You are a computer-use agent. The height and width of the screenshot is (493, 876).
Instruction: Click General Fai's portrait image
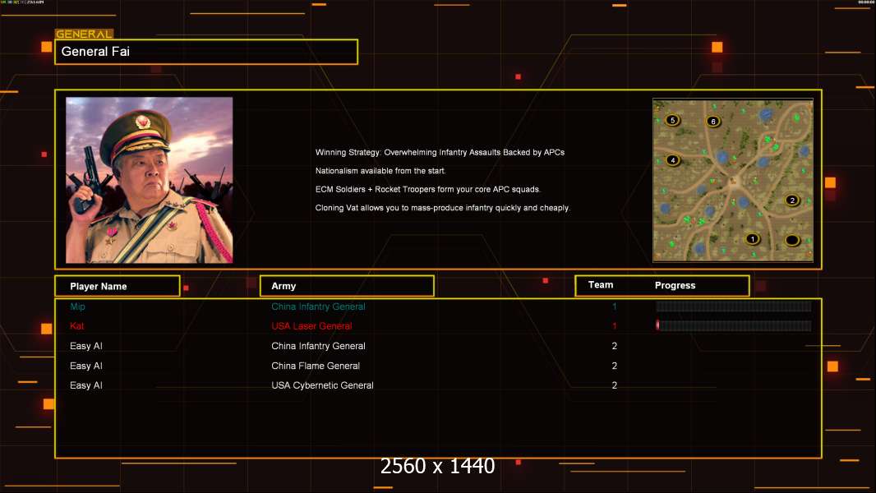click(x=150, y=180)
